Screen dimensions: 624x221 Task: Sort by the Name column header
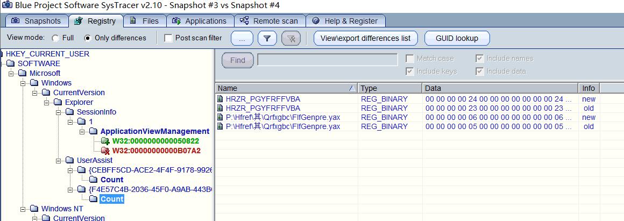coord(287,88)
